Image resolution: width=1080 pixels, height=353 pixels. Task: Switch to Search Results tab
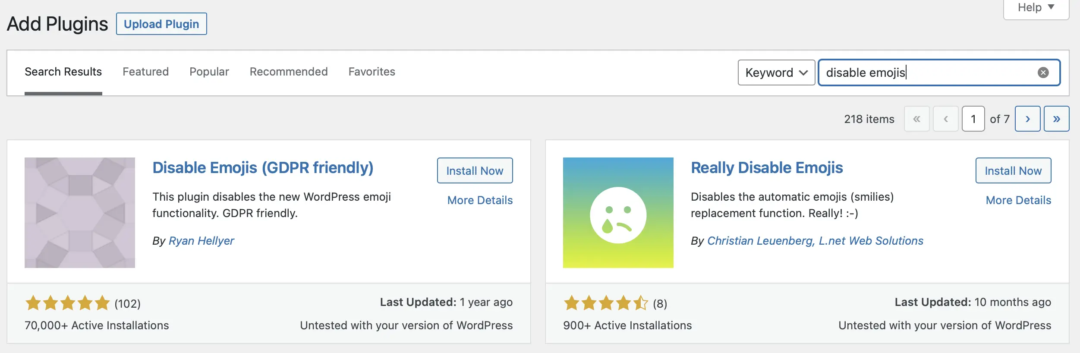[x=63, y=72]
